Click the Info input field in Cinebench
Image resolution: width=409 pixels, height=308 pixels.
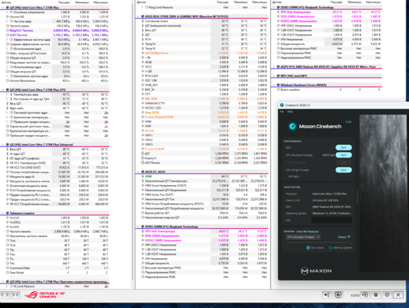331,220
